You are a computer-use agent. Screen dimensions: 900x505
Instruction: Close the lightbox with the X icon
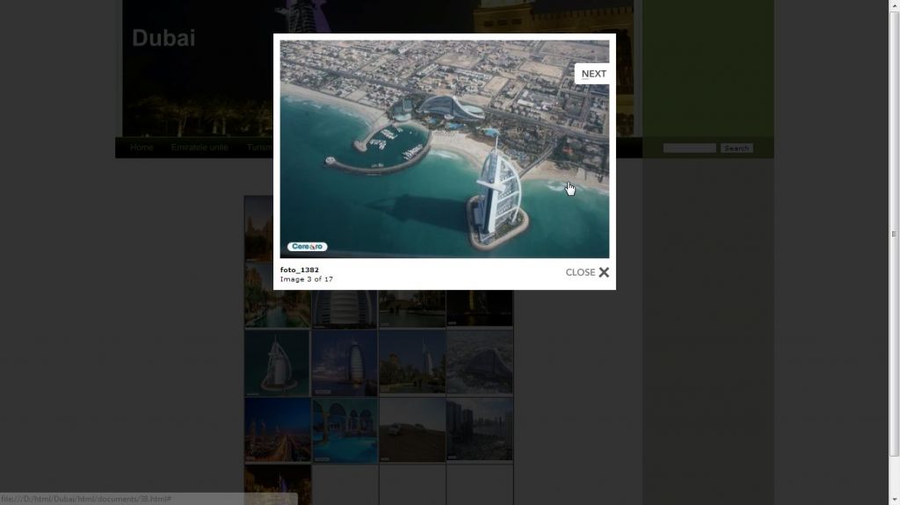tap(604, 272)
